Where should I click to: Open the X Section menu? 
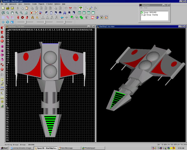[x=49, y=4]
